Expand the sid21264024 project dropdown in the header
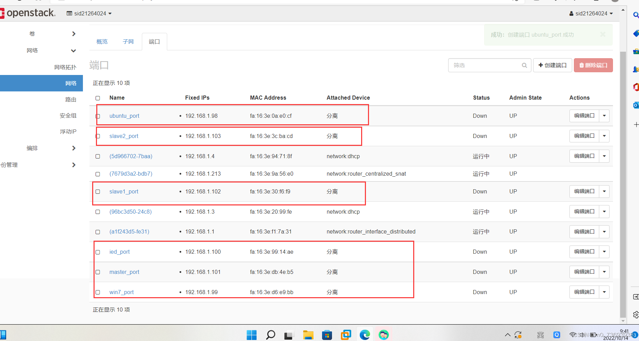Screen dimensions: 639x341 (89, 13)
